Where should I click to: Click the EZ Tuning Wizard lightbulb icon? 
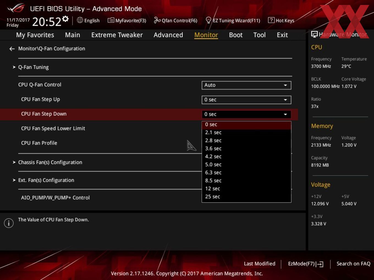[x=208, y=20]
